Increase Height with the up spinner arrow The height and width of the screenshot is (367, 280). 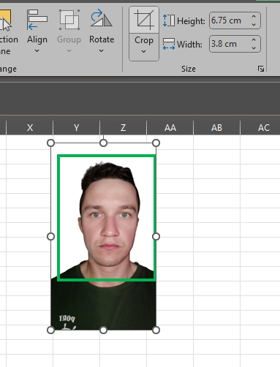pyautogui.click(x=254, y=16)
